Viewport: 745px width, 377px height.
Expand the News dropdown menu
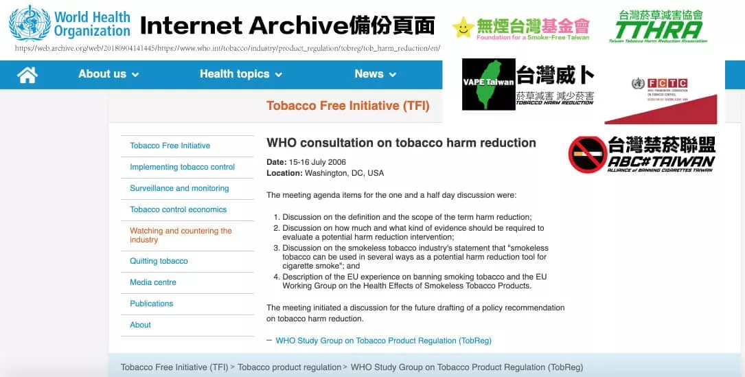pyautogui.click(x=375, y=74)
